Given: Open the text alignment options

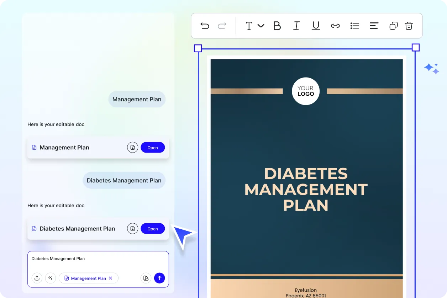Looking at the screenshot, I should [374, 26].
